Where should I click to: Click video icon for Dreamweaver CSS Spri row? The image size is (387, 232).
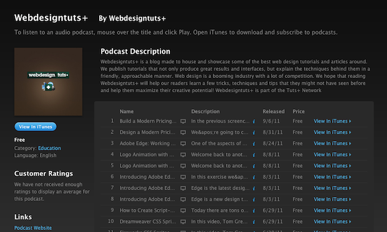tap(183, 221)
